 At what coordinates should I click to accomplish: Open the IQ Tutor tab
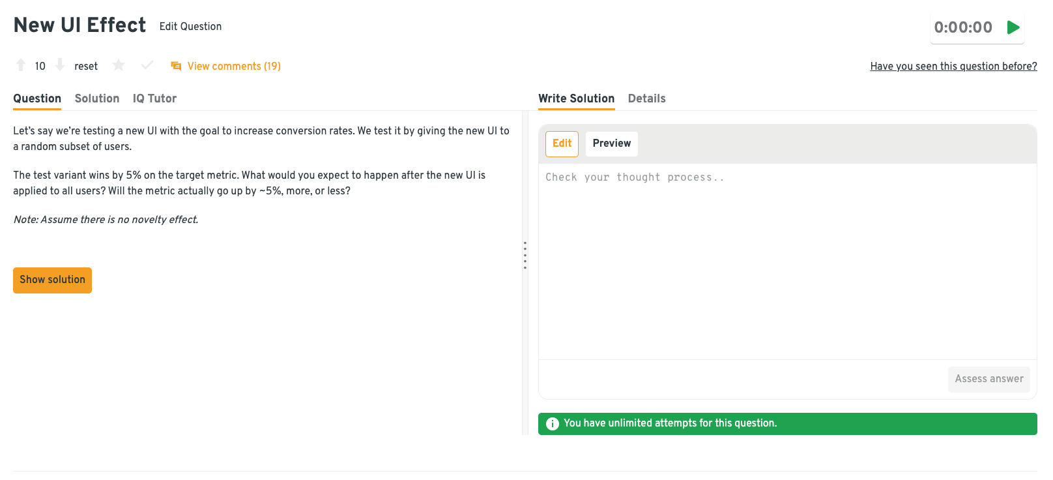click(x=154, y=98)
